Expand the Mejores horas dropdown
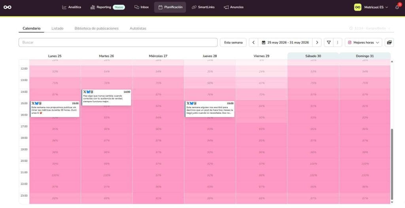This screenshot has height=208, width=405. [x=363, y=43]
